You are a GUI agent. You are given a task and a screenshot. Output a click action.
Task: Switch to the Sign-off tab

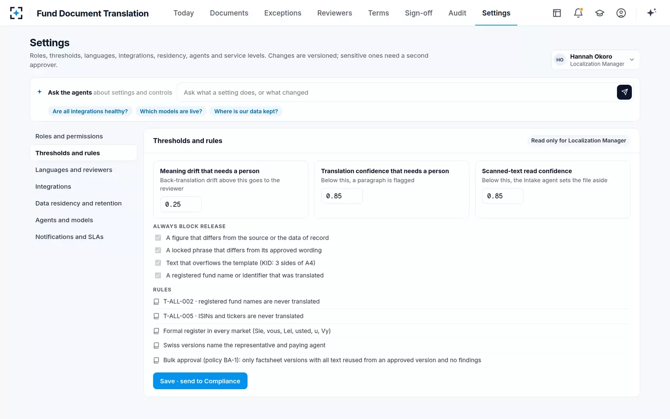coord(419,13)
